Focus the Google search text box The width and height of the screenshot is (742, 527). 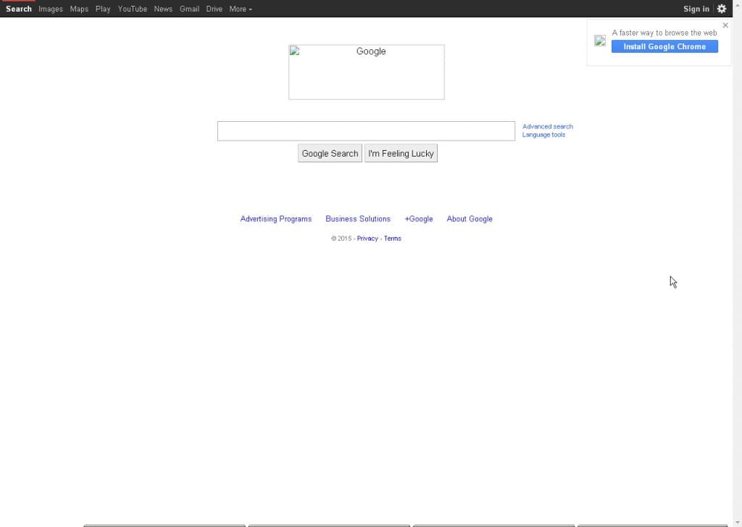[x=366, y=131]
